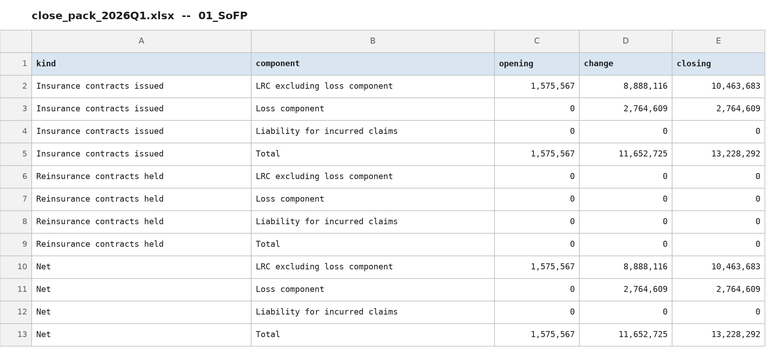Select closing value 0 in row 8

click(x=719, y=222)
